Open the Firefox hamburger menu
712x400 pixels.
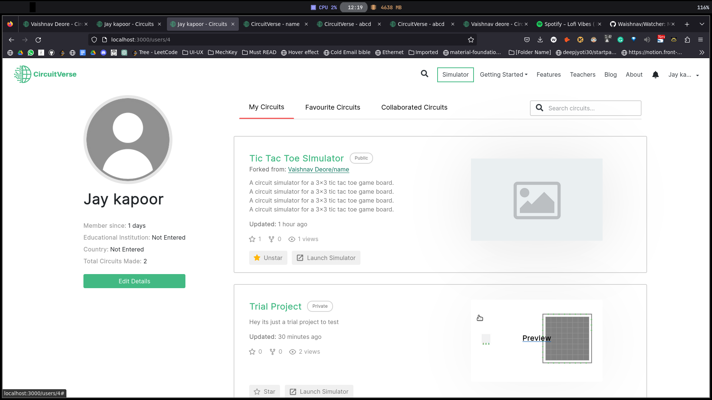(701, 40)
